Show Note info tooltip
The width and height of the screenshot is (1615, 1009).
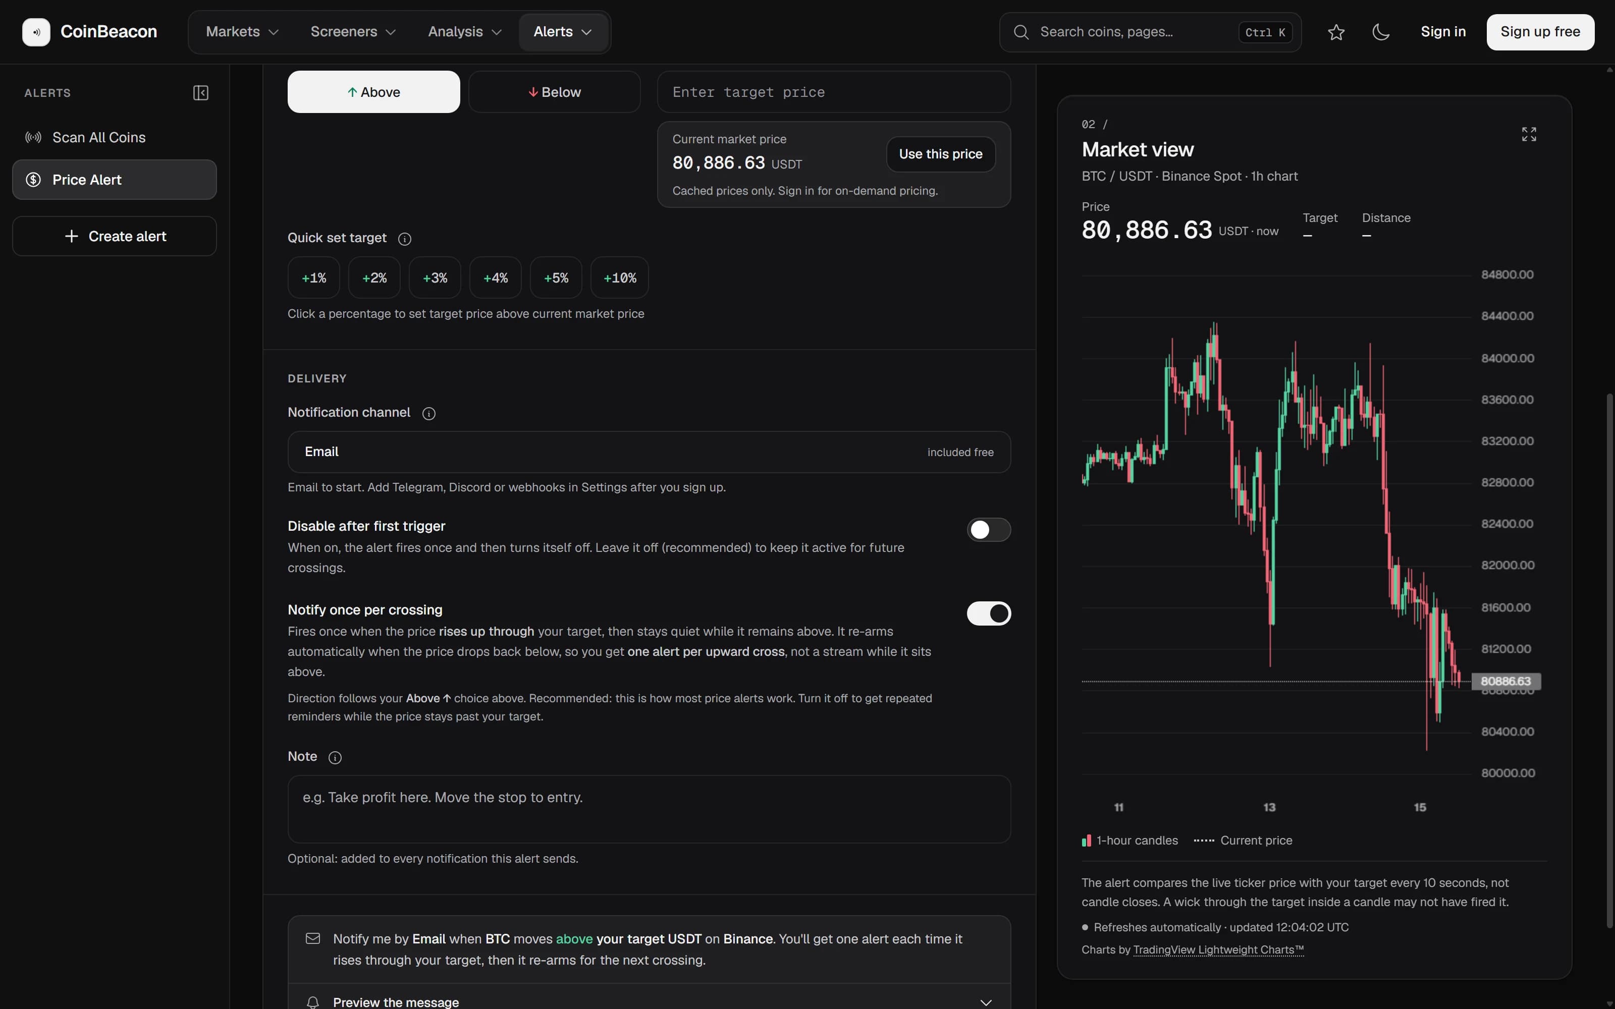click(x=335, y=757)
